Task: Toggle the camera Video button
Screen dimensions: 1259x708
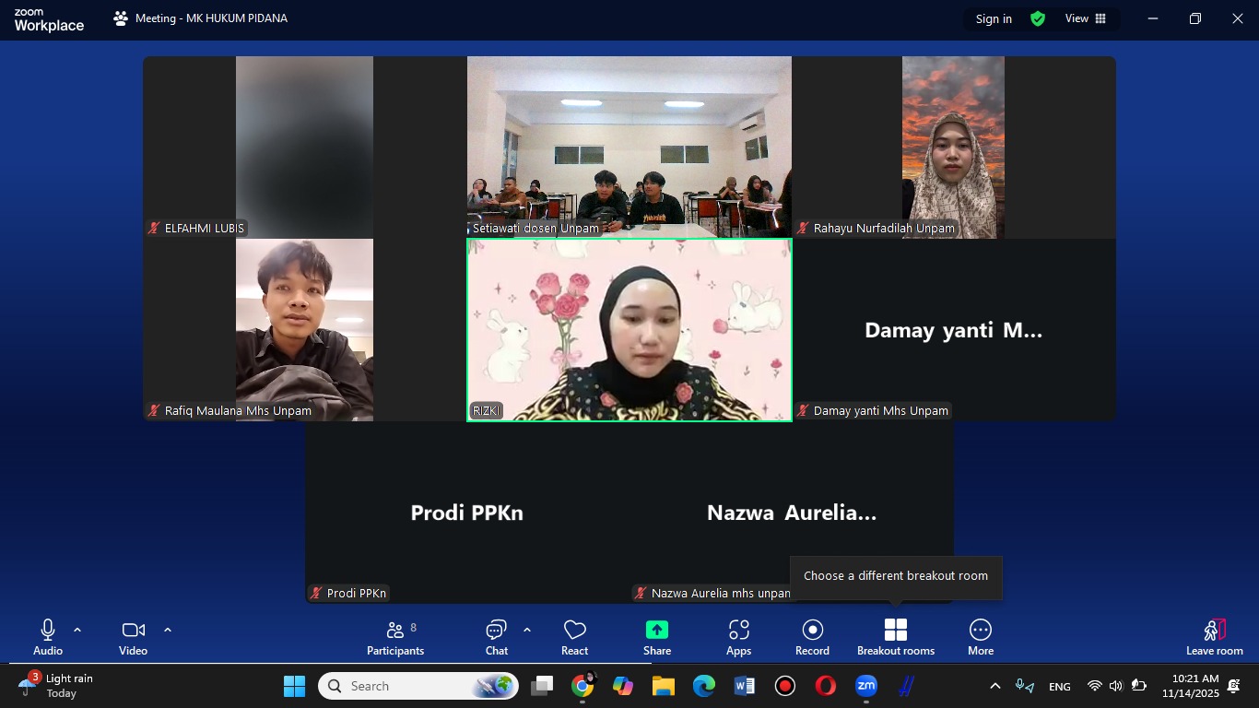Action: click(x=133, y=637)
